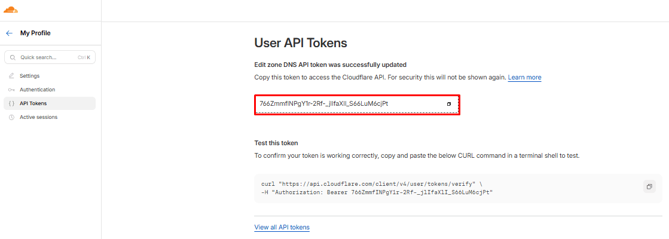Click the pencil icon beside Settings
Viewport: 669px width, 239px height.
(12, 76)
